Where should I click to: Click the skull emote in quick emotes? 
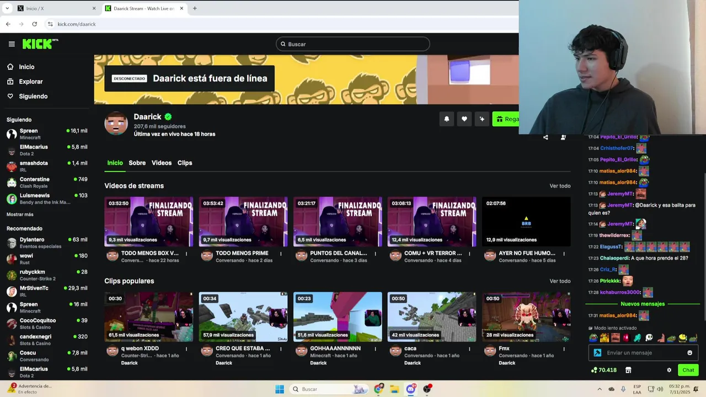click(649, 338)
